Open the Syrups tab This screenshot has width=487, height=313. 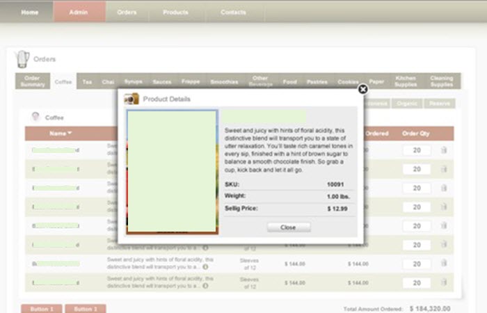point(134,81)
